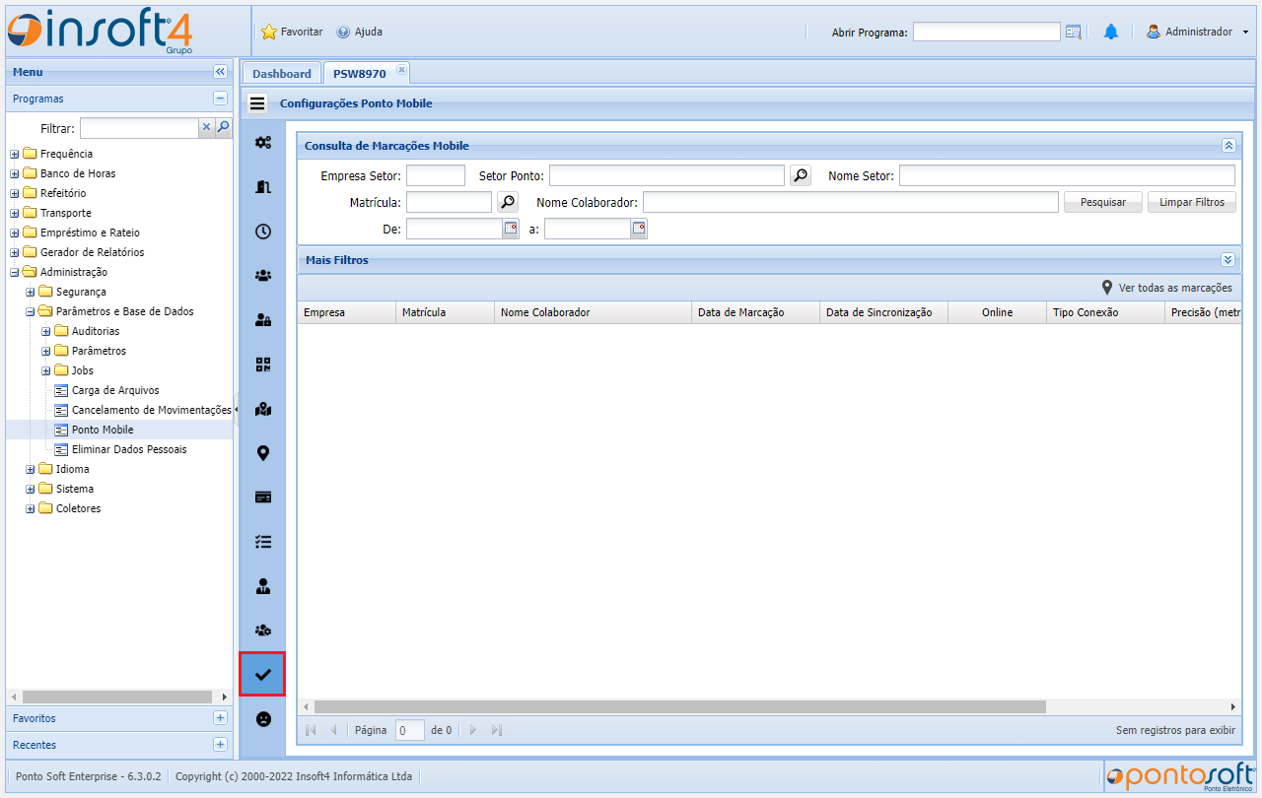Select the map location pin sidebar icon
This screenshot has height=798, width=1262.
point(262,453)
